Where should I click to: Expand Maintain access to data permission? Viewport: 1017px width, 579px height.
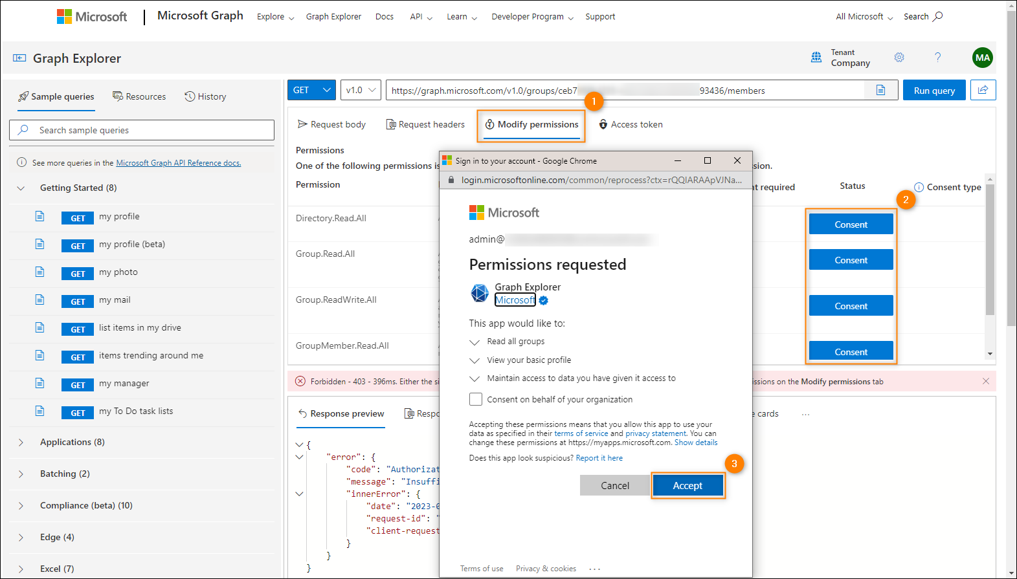(x=475, y=378)
